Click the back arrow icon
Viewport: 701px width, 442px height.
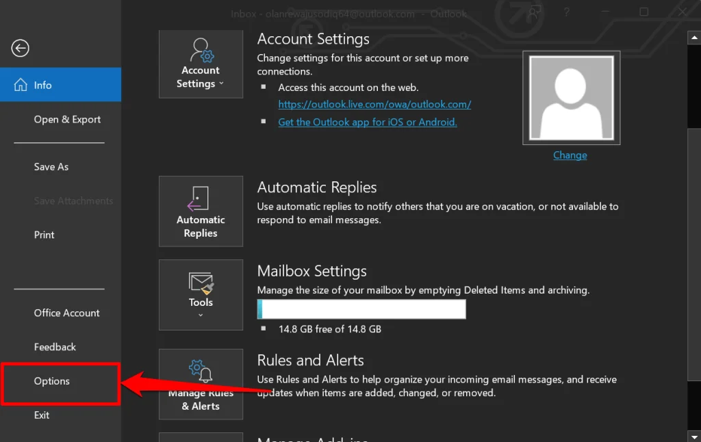[x=20, y=49]
